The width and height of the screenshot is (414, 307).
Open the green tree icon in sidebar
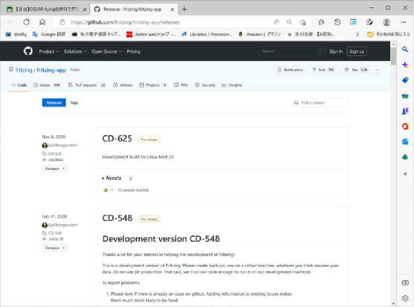pos(405,157)
